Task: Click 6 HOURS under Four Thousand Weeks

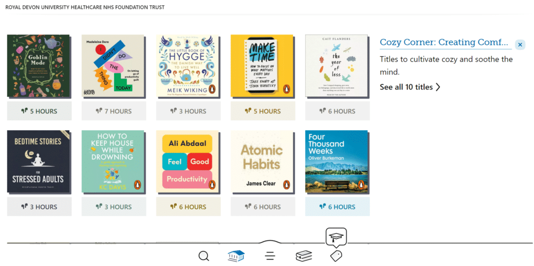Action: click(337, 207)
